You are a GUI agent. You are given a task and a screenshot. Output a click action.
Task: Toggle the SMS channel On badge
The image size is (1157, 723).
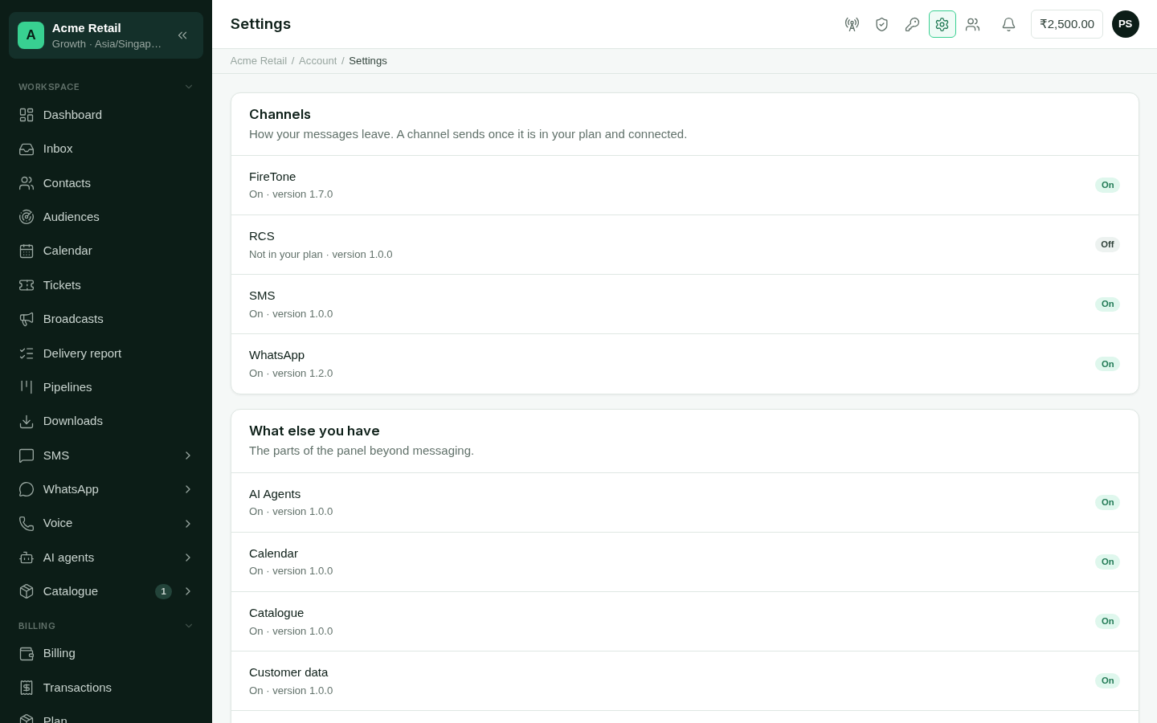(x=1107, y=304)
